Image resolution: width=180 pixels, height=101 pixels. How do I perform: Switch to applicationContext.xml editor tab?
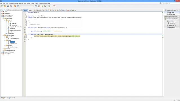click(x=172, y=17)
